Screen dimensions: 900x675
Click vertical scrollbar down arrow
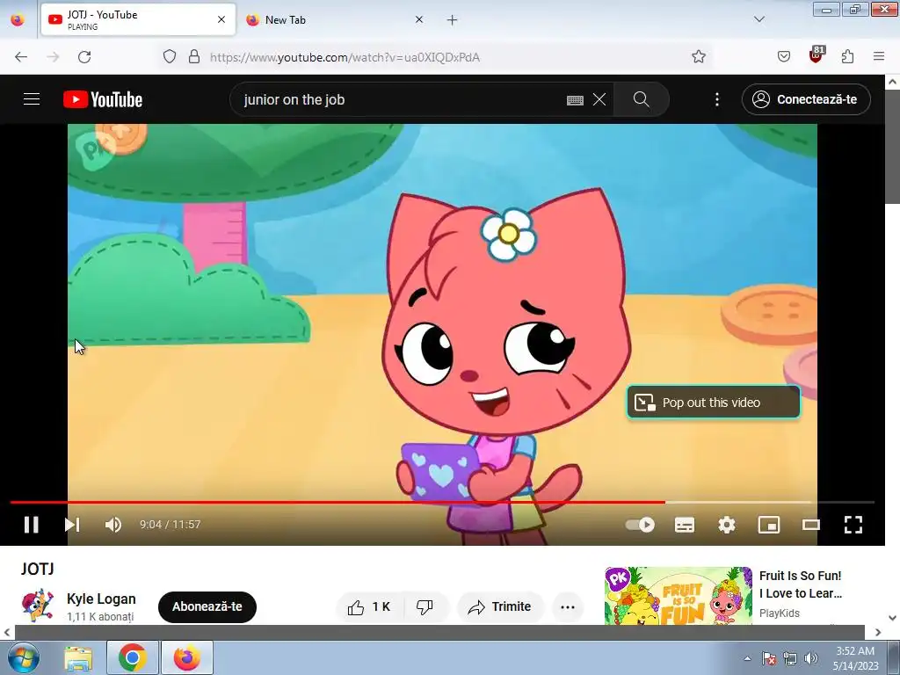[x=893, y=618]
